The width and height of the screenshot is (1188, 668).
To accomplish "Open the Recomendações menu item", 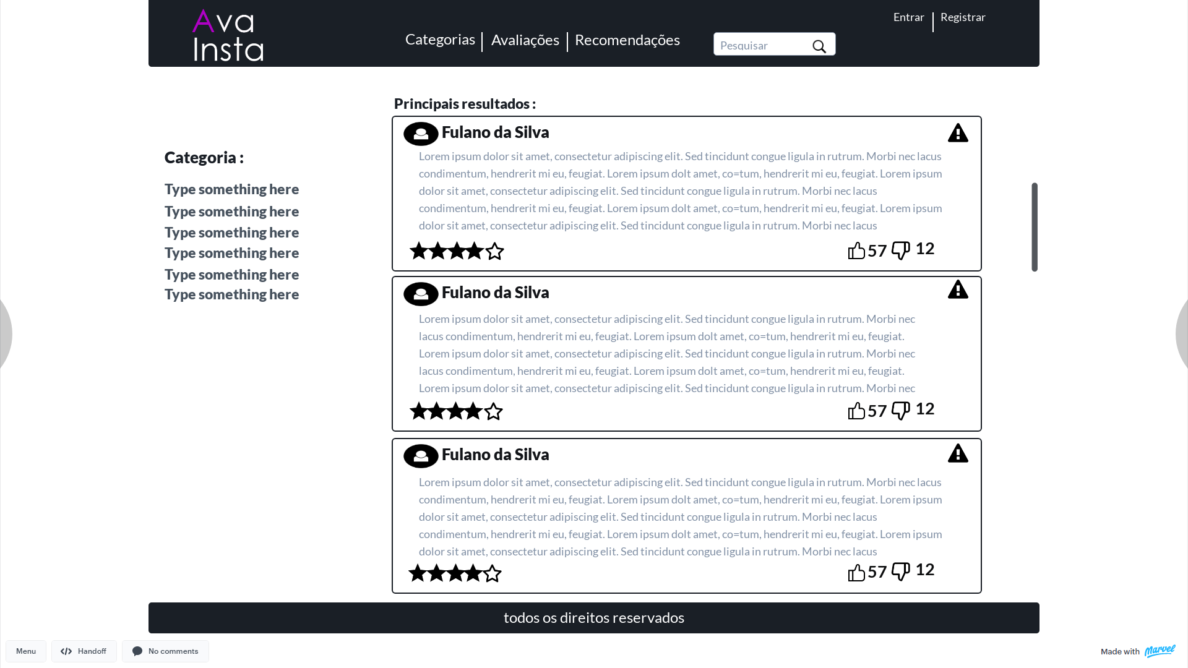I will tap(627, 40).
